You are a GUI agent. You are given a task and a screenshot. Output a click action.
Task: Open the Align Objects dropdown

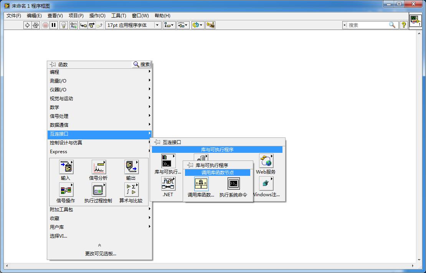(169, 25)
